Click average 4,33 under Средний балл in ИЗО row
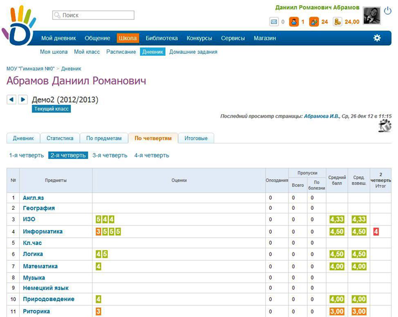 point(337,219)
